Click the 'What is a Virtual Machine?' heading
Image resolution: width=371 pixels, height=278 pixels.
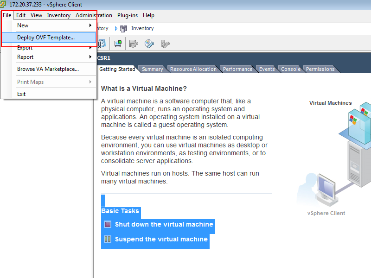pos(144,88)
